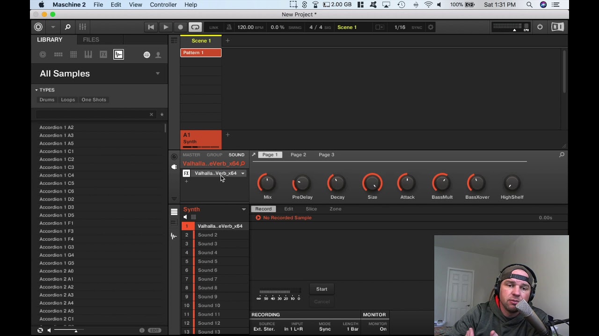The width and height of the screenshot is (599, 336).
Task: Select Samples type icon in library
Action: pyautogui.click(x=118, y=55)
